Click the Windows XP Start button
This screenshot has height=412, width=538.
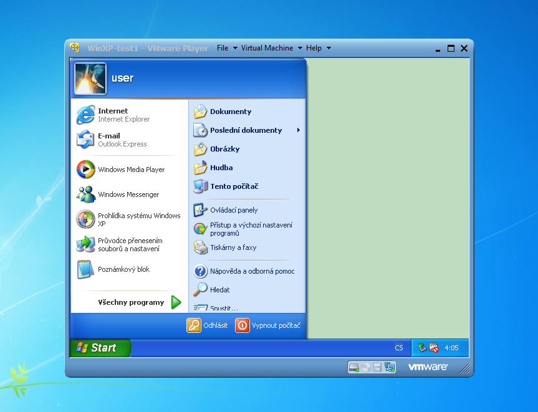point(100,348)
